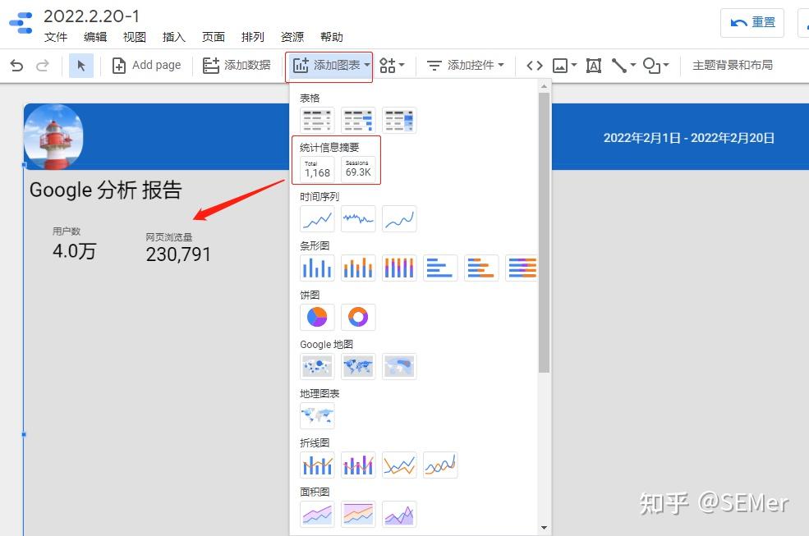
Task: Pick the first area chart icon under 面积图
Action: pyautogui.click(x=317, y=514)
